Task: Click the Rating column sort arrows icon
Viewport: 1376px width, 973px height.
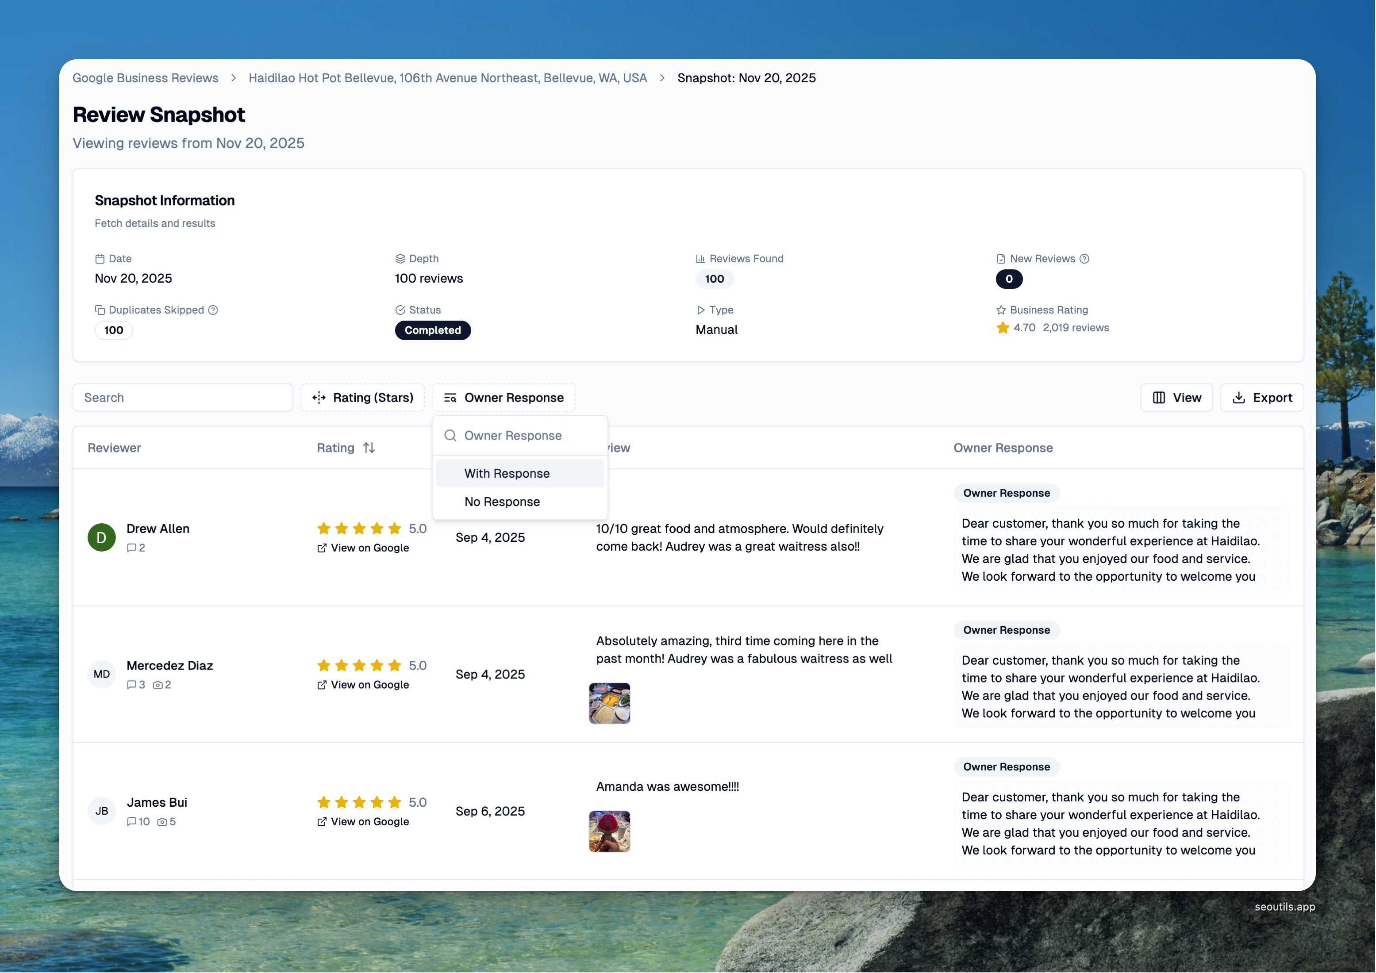Action: 369,448
